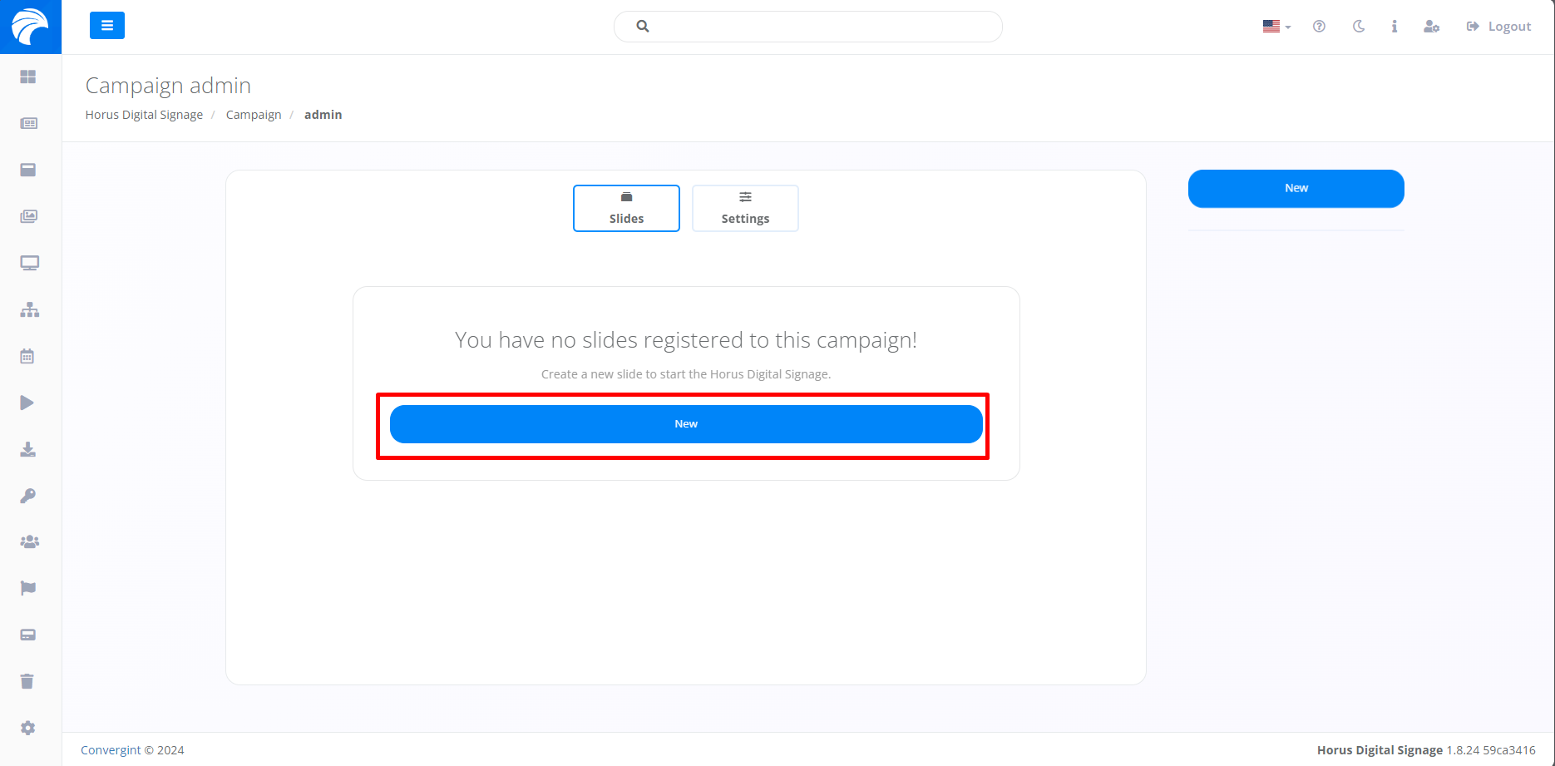The image size is (1555, 766).
Task: Expand the US flag language dropdown
Action: click(x=1276, y=26)
